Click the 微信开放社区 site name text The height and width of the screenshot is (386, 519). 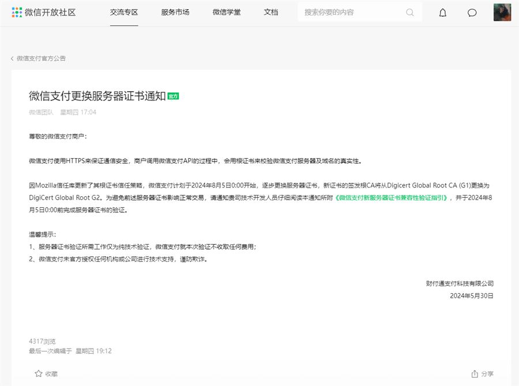click(x=50, y=12)
